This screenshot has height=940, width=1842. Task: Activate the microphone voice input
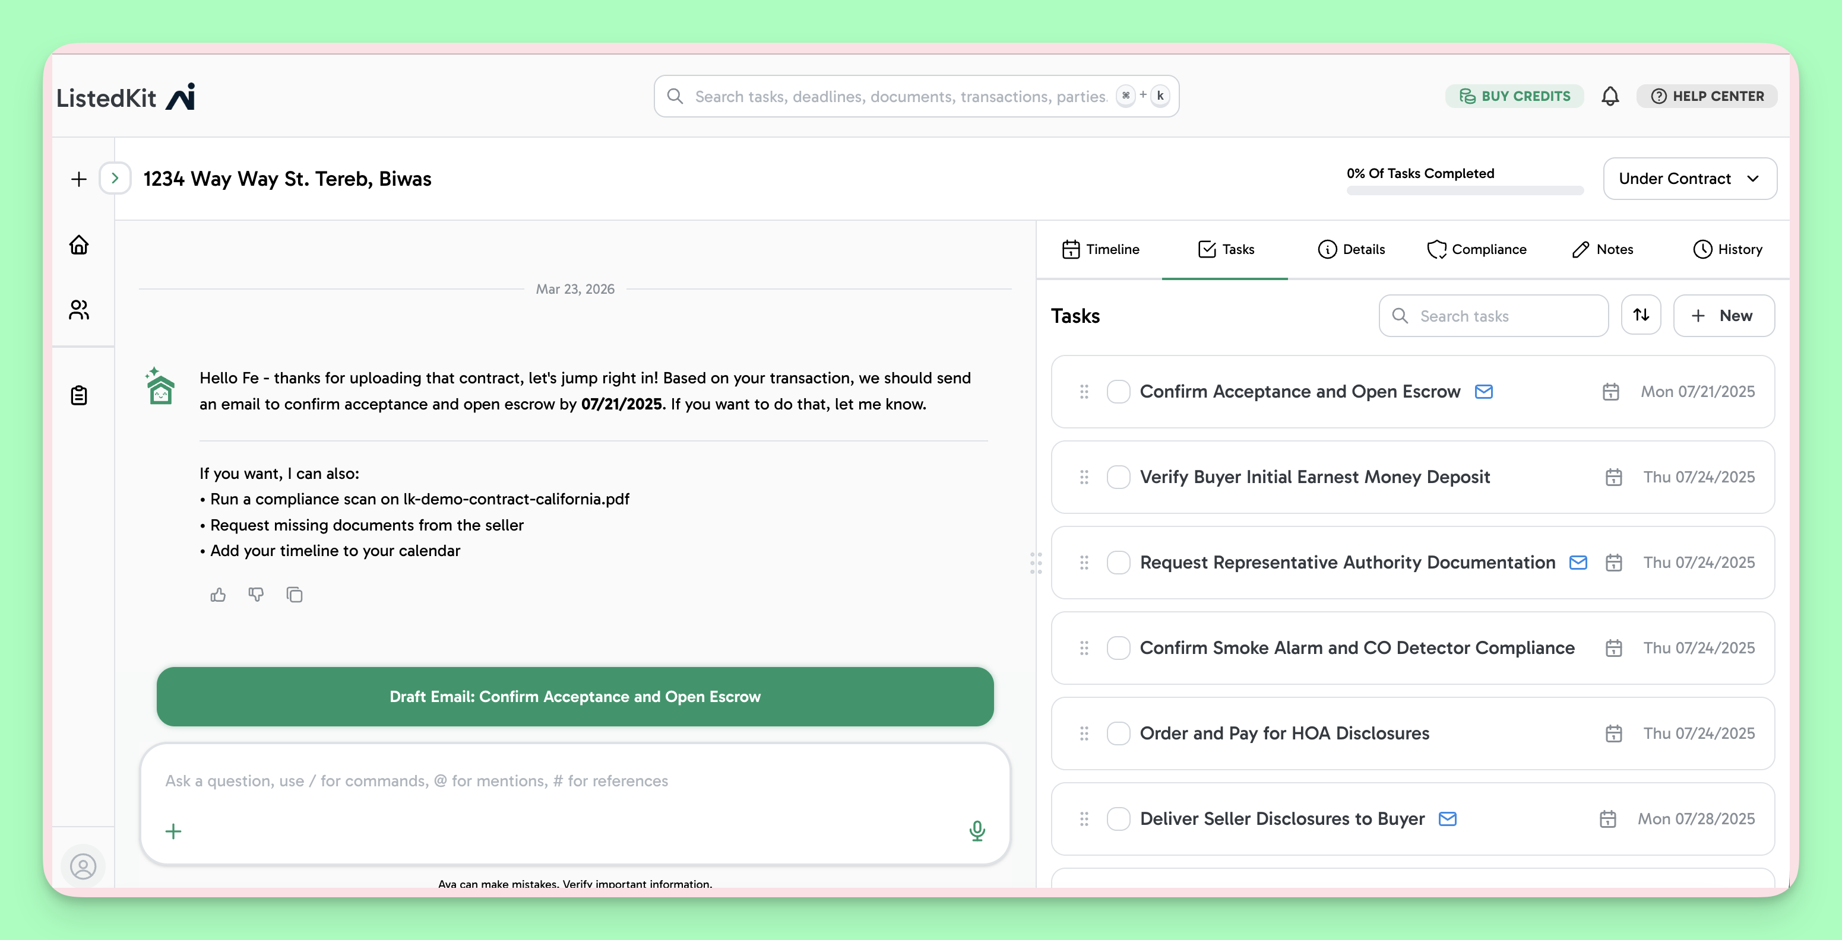[977, 831]
